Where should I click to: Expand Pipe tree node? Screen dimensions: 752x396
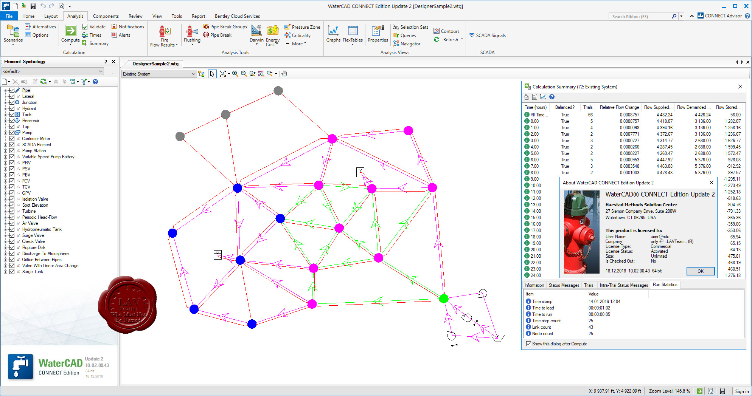(6, 90)
